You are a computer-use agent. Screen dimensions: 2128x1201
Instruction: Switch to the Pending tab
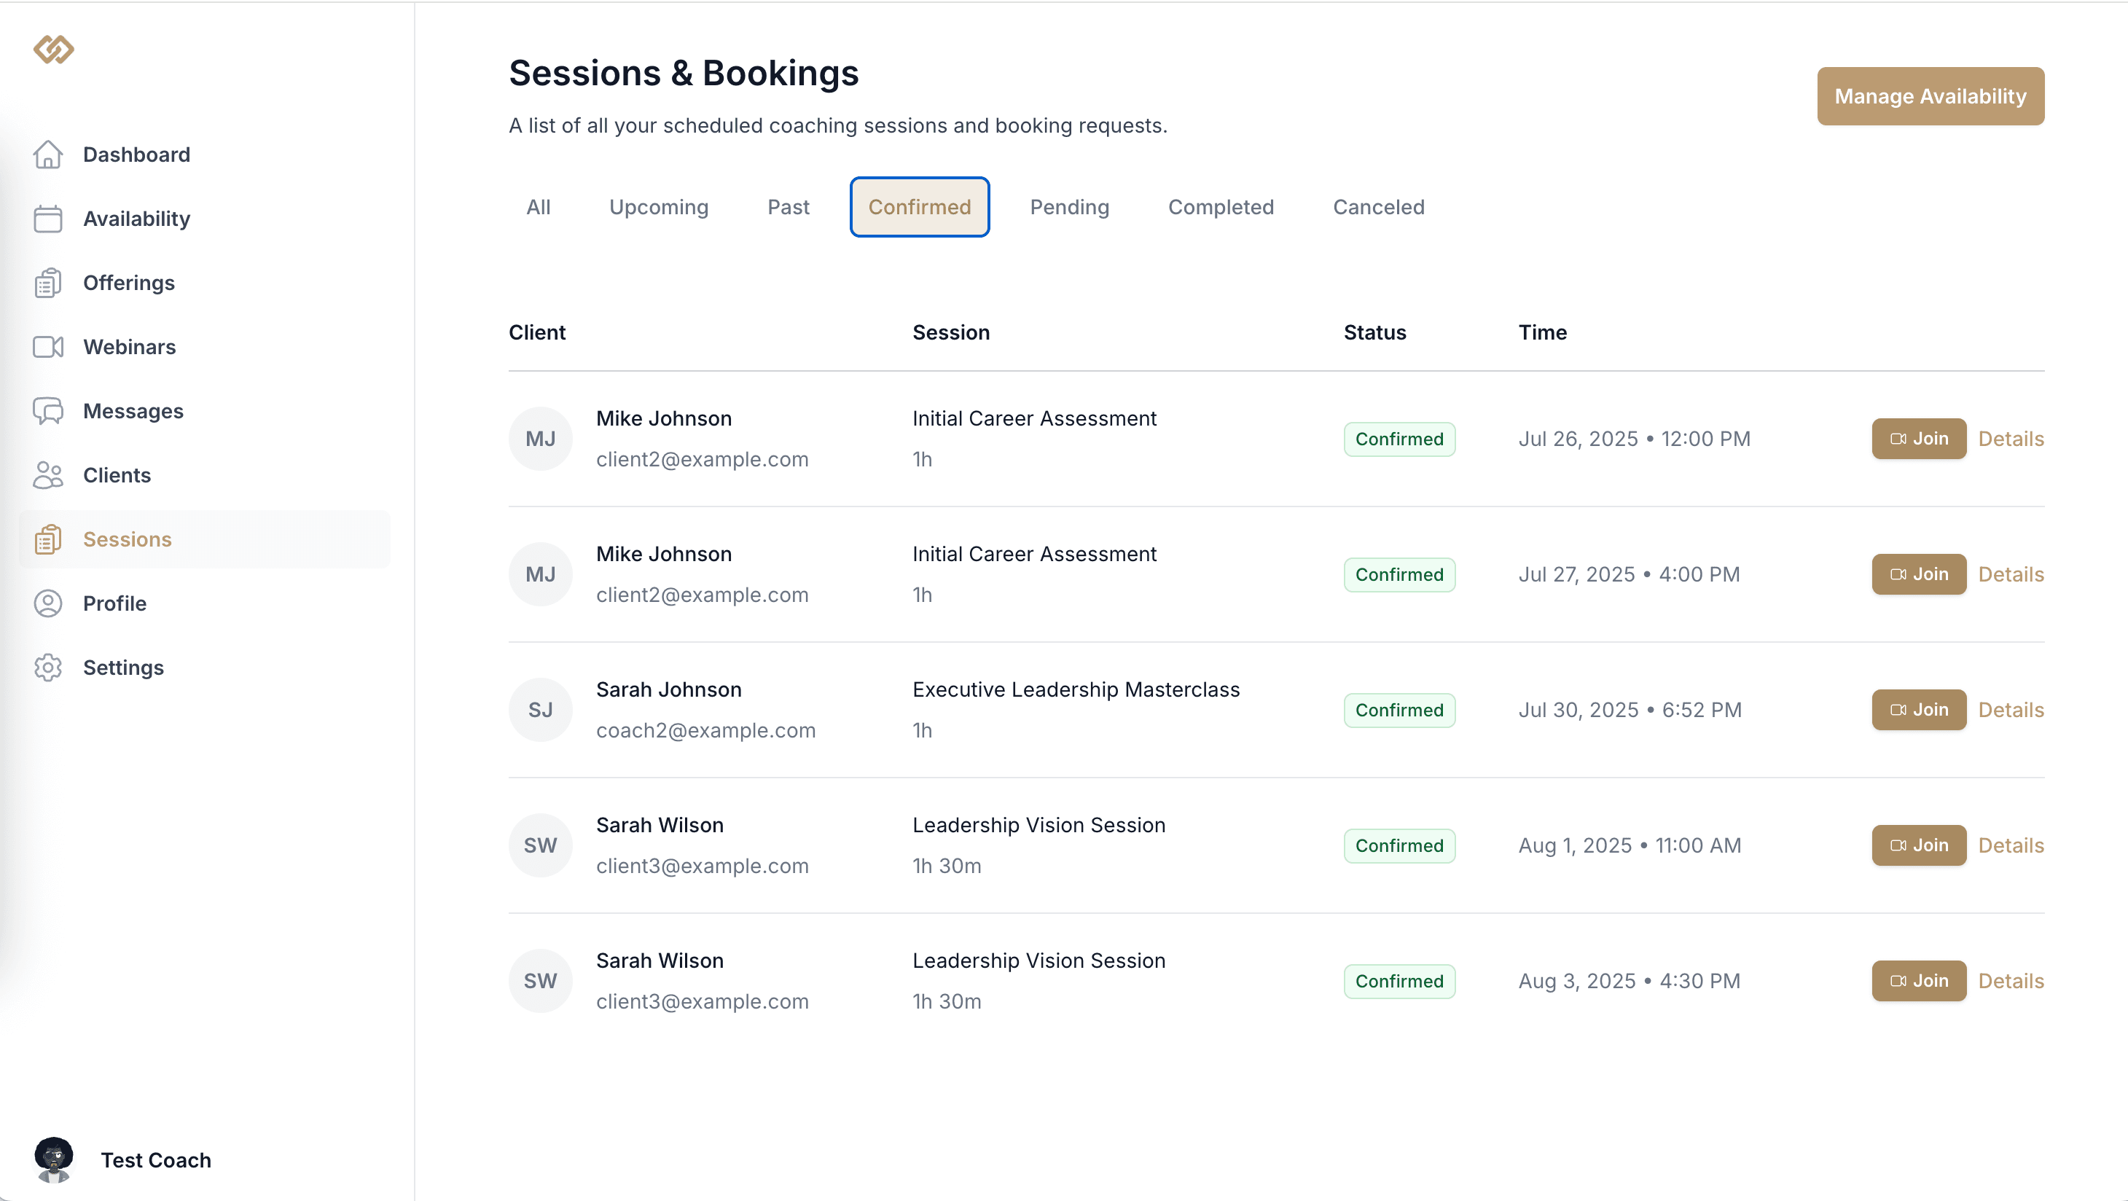click(x=1069, y=207)
